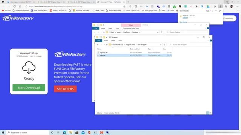The width and height of the screenshot is (241, 135).
Task: Open Help icon in RDP Wrapper window
Action: tap(211, 40)
